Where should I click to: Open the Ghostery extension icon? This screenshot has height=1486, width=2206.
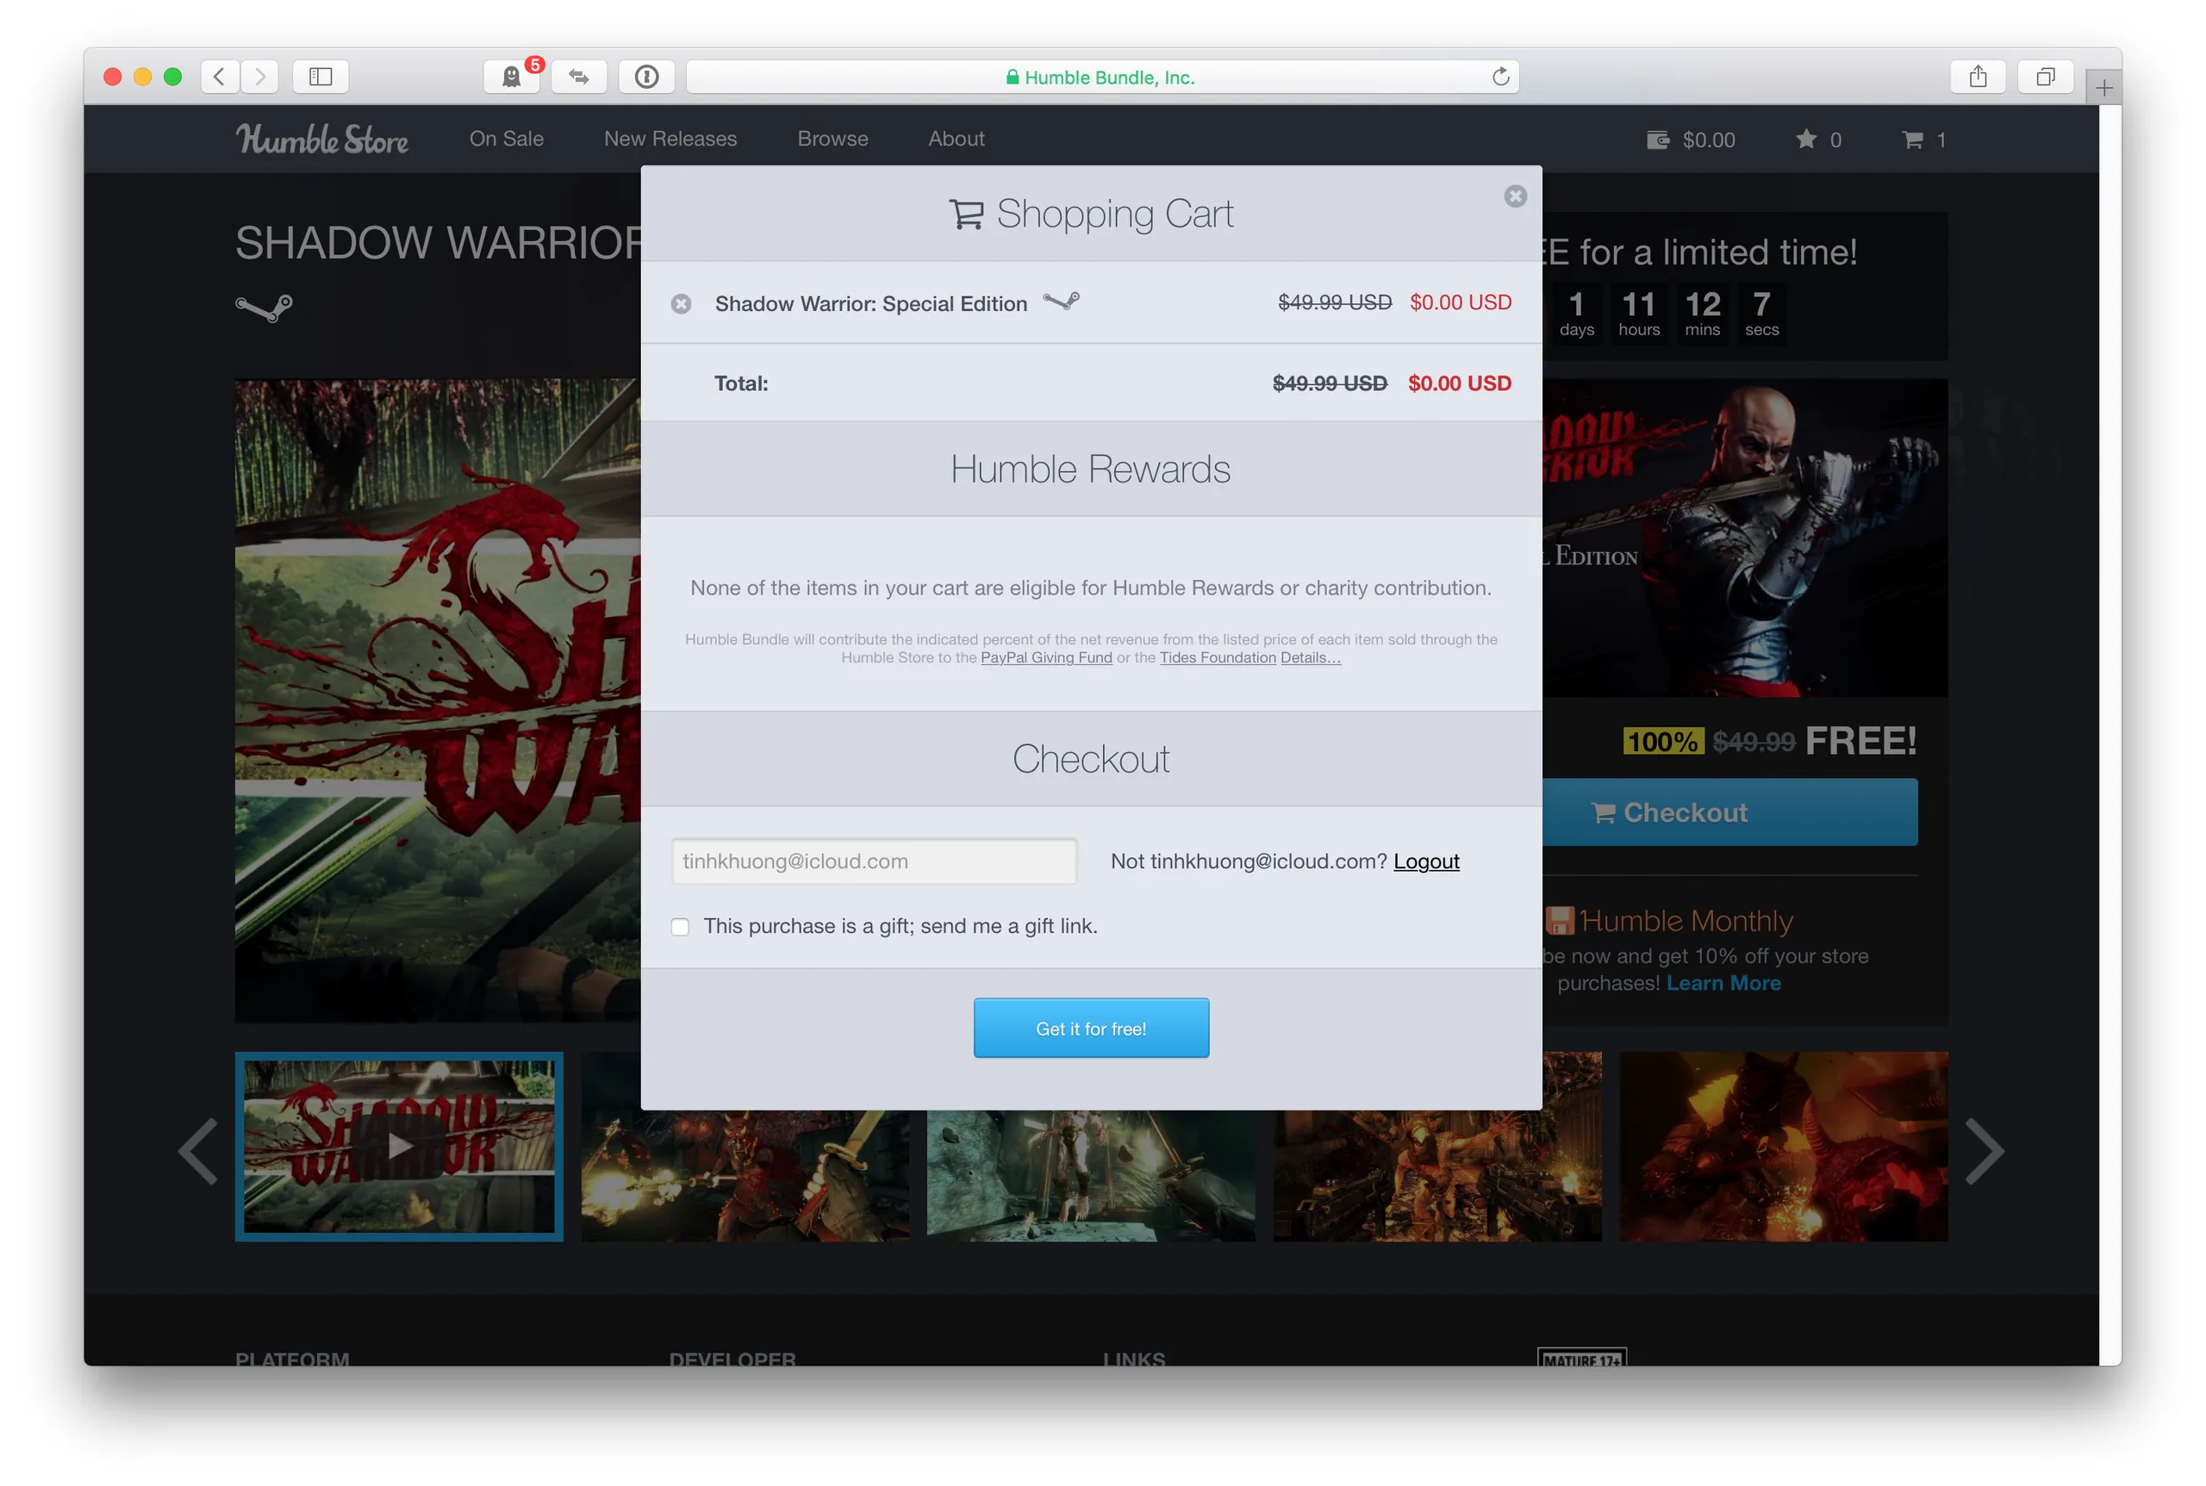point(511,77)
